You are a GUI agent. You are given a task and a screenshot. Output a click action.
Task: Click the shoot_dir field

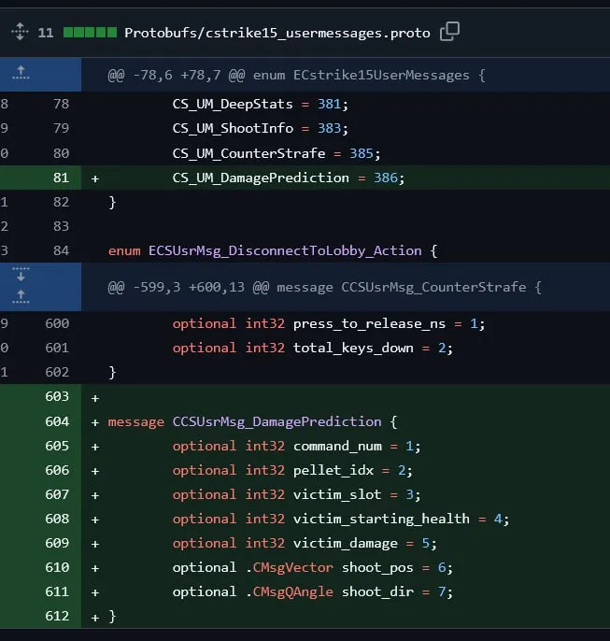(377, 591)
